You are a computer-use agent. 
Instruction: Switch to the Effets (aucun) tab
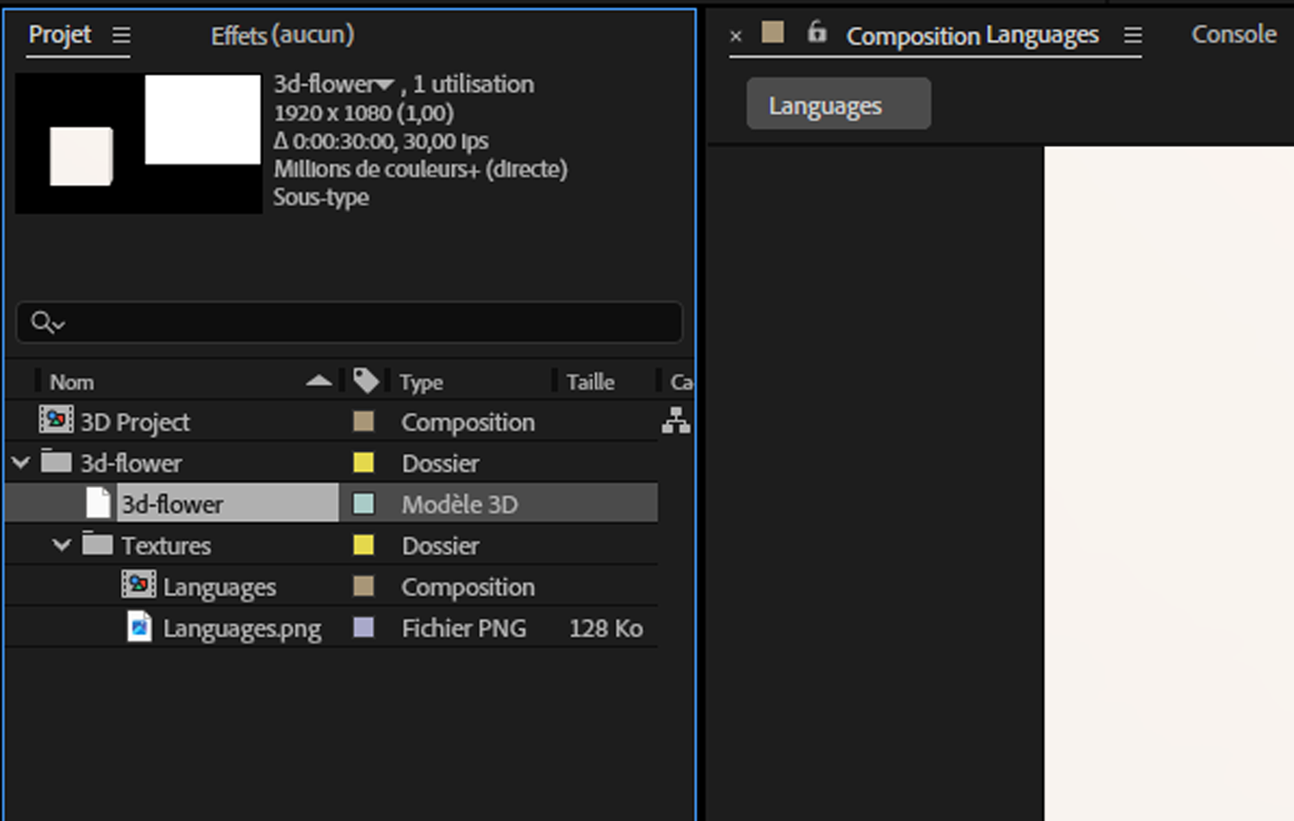(282, 35)
